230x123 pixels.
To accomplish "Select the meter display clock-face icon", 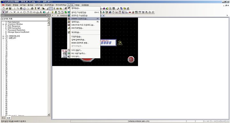I will click(x=113, y=12).
